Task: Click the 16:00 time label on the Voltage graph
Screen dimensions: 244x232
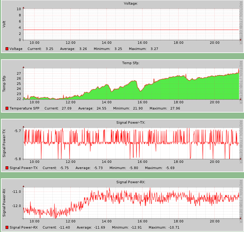Action: tap(143, 43)
